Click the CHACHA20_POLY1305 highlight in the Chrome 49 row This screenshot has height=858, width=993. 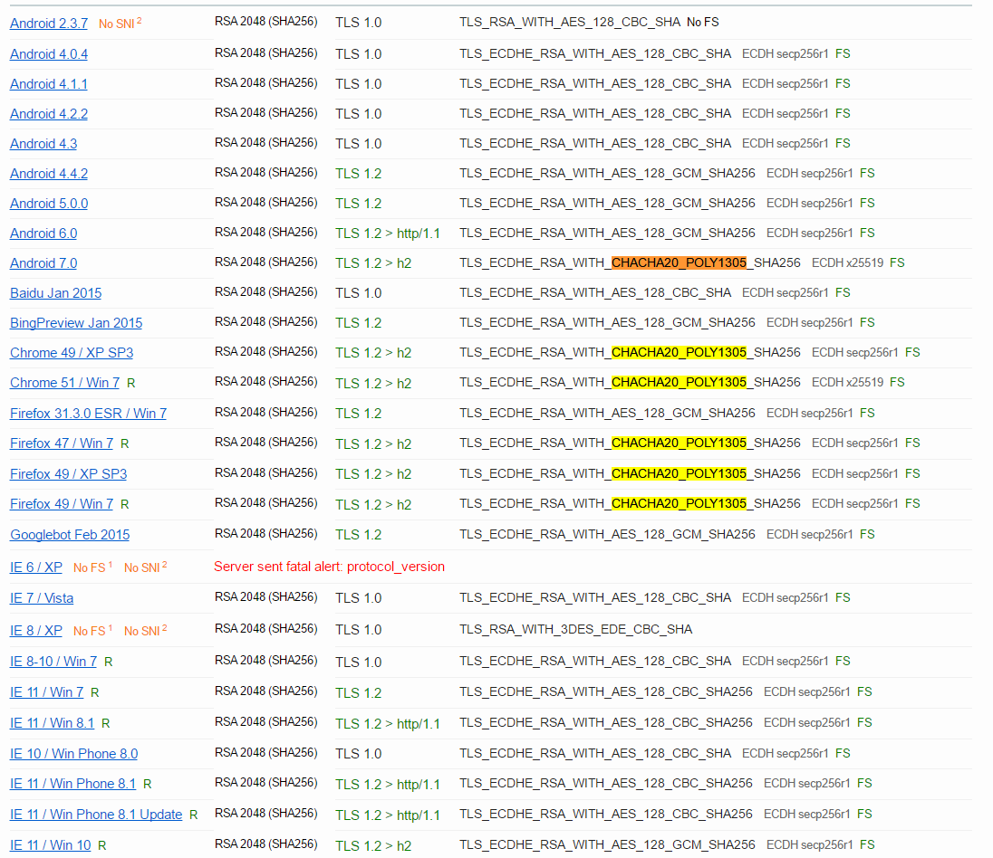coord(679,352)
